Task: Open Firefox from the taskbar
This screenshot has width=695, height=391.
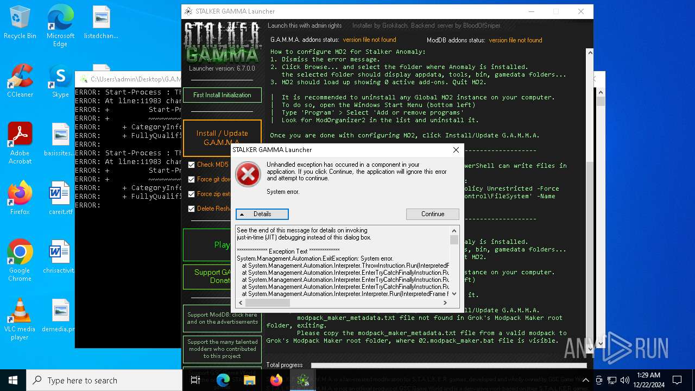Action: click(276, 380)
